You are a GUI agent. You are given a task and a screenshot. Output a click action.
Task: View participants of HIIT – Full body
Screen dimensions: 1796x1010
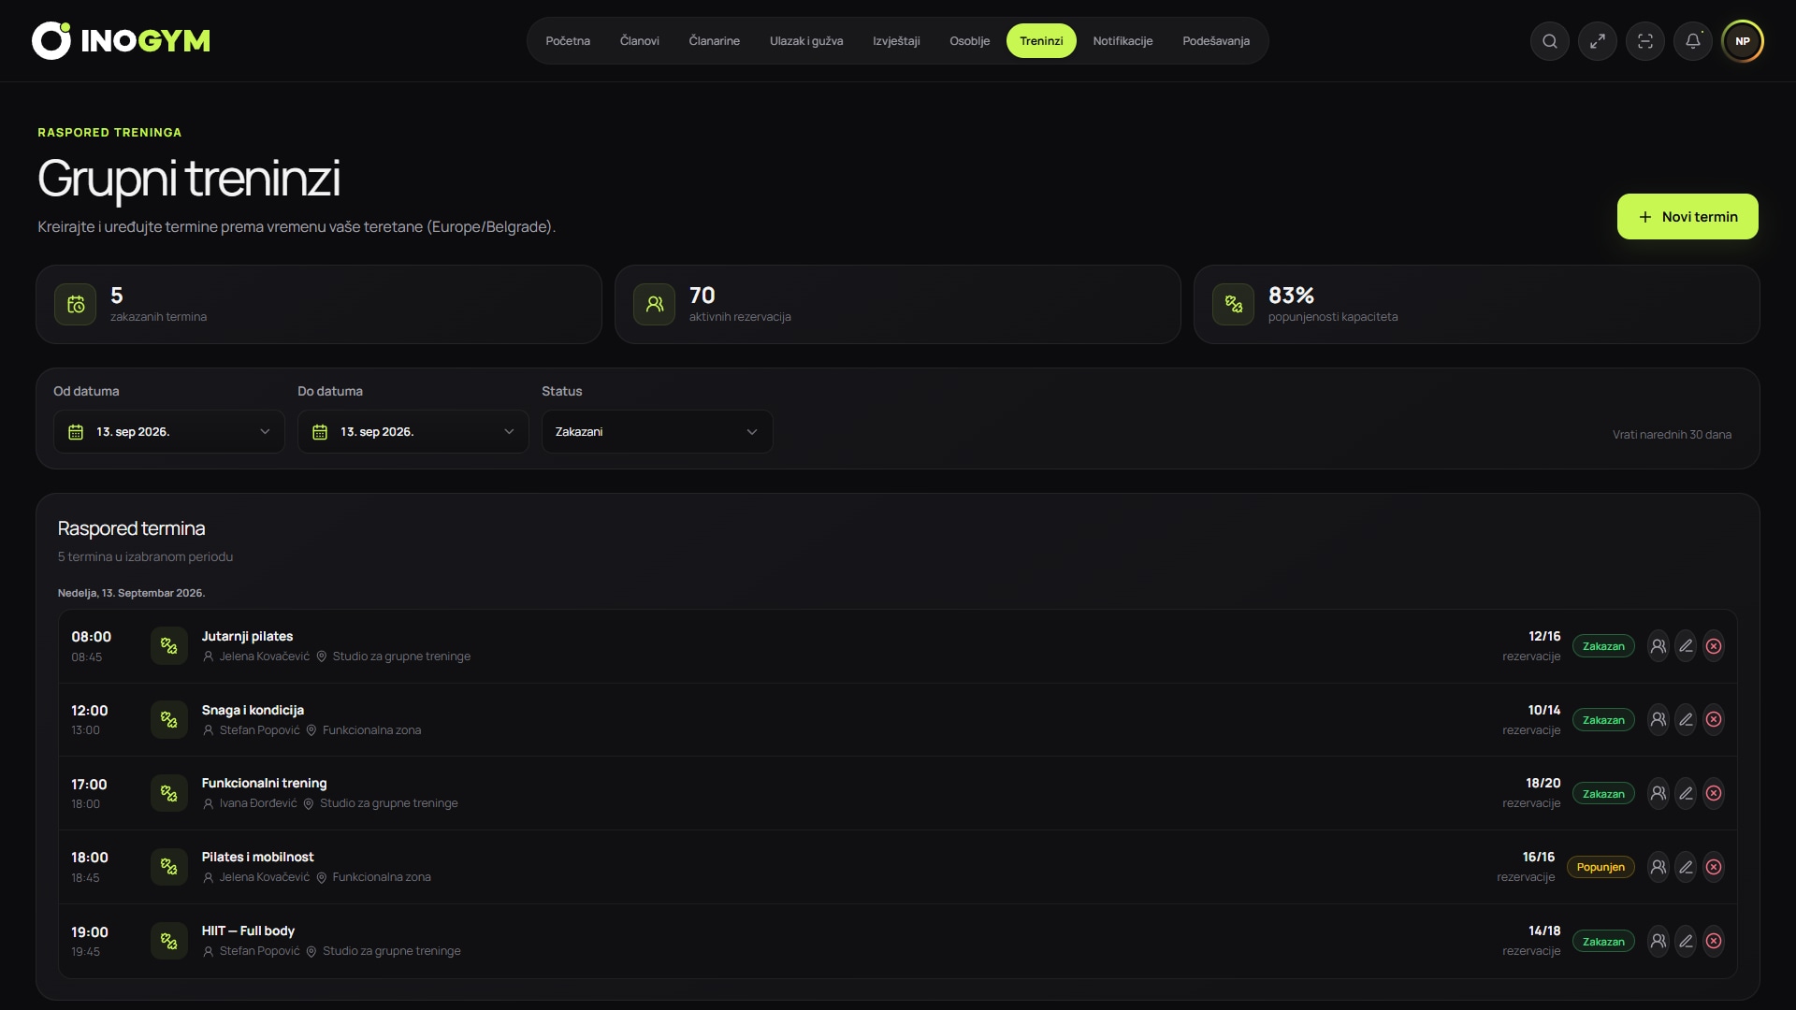coord(1658,941)
